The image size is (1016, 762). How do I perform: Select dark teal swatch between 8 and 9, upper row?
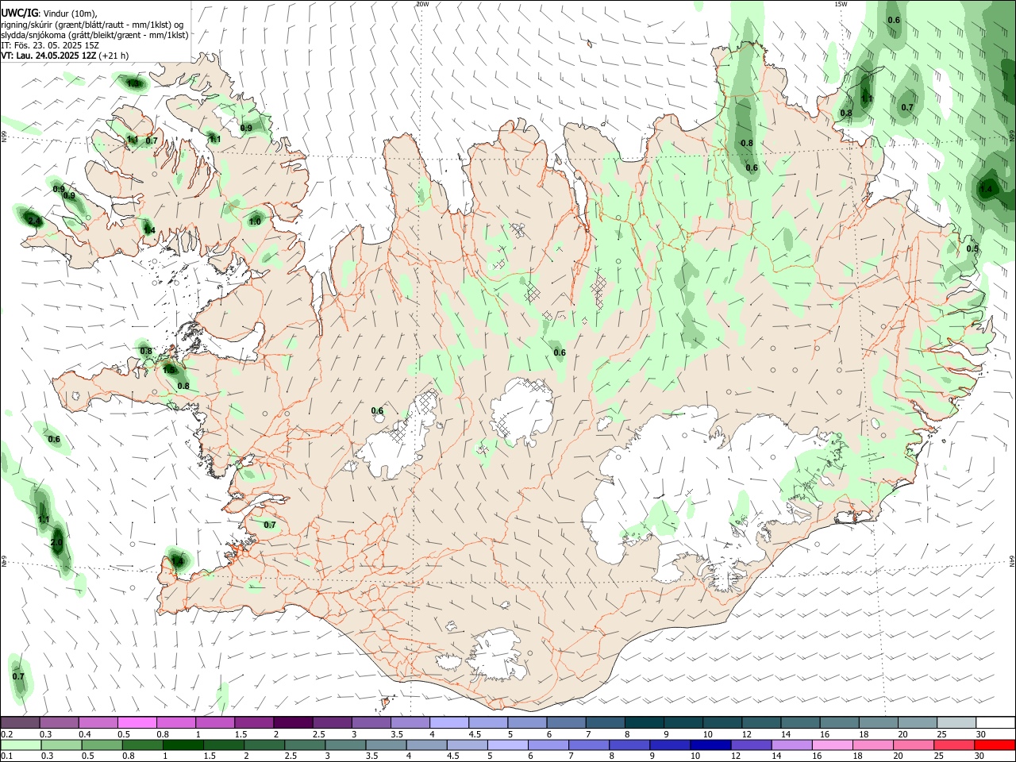click(x=643, y=723)
